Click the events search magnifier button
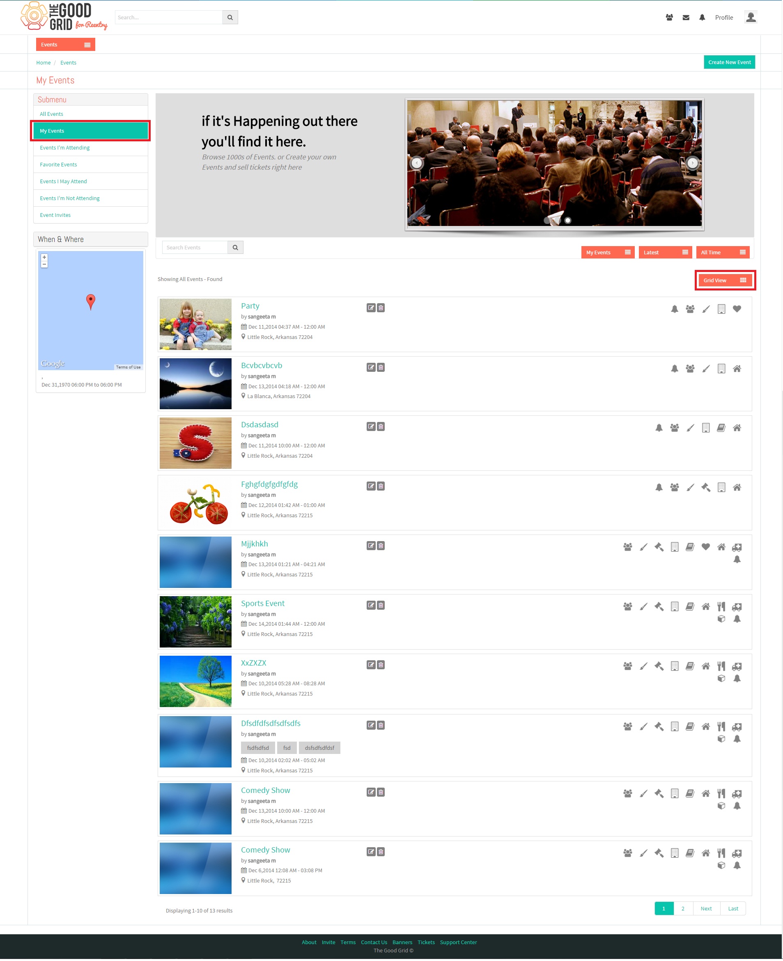The image size is (783, 961). pyautogui.click(x=235, y=247)
